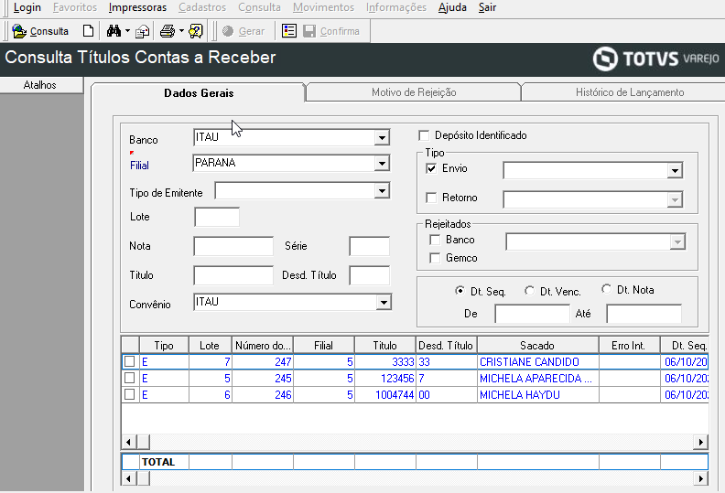Click the Lote column header
The image size is (725, 493).
click(x=210, y=345)
